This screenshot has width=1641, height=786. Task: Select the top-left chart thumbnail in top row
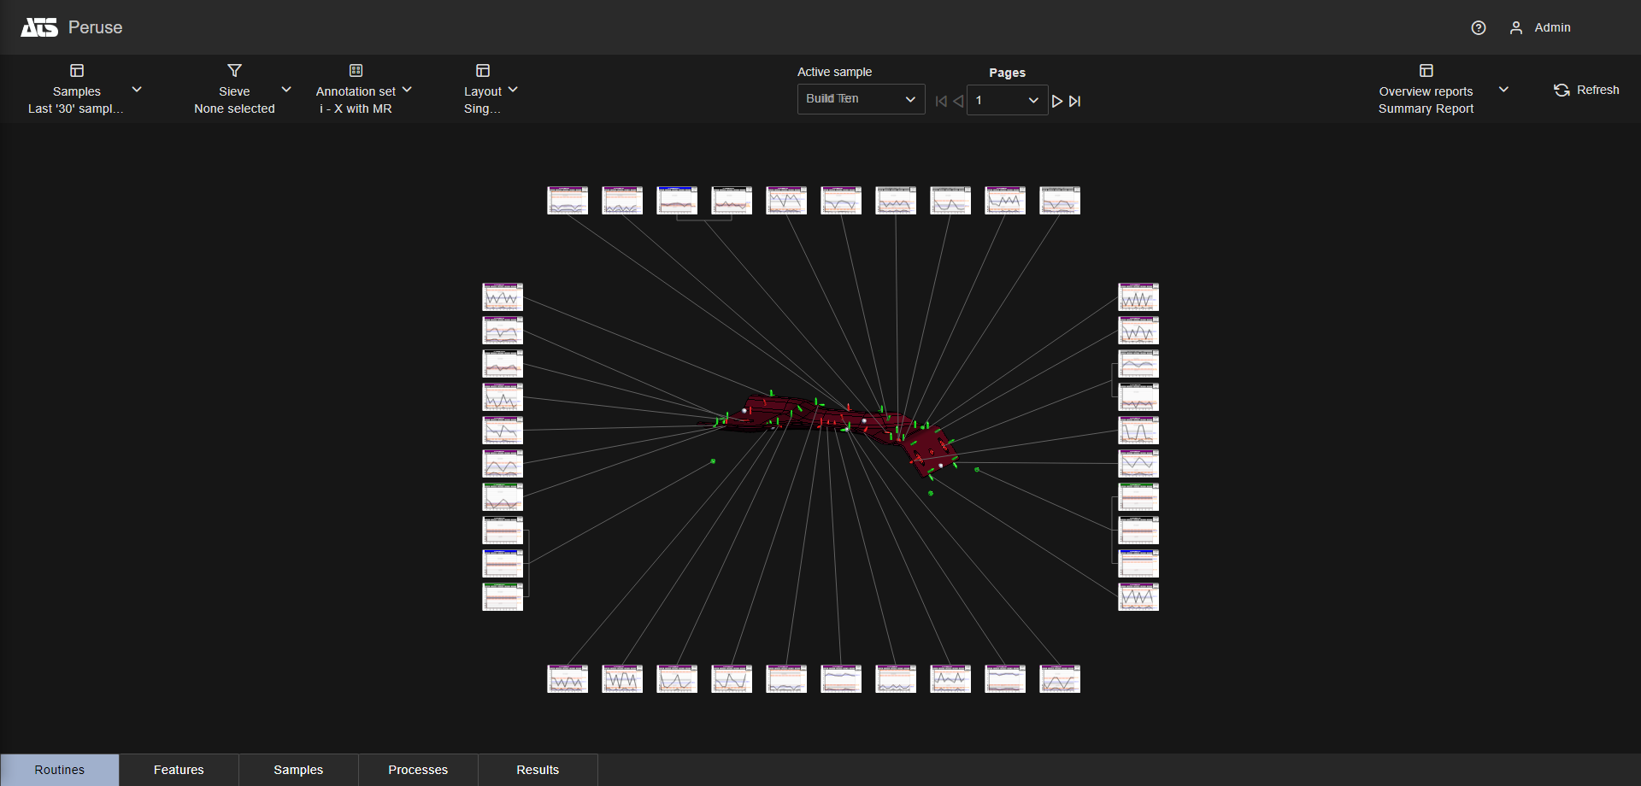(x=568, y=201)
